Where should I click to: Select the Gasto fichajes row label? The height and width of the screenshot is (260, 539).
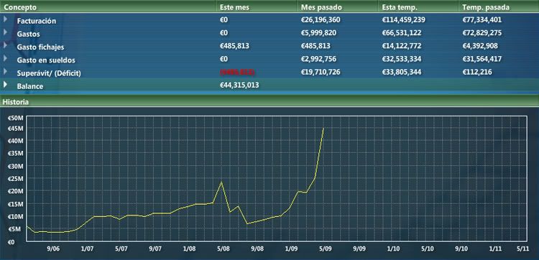[x=40, y=47]
